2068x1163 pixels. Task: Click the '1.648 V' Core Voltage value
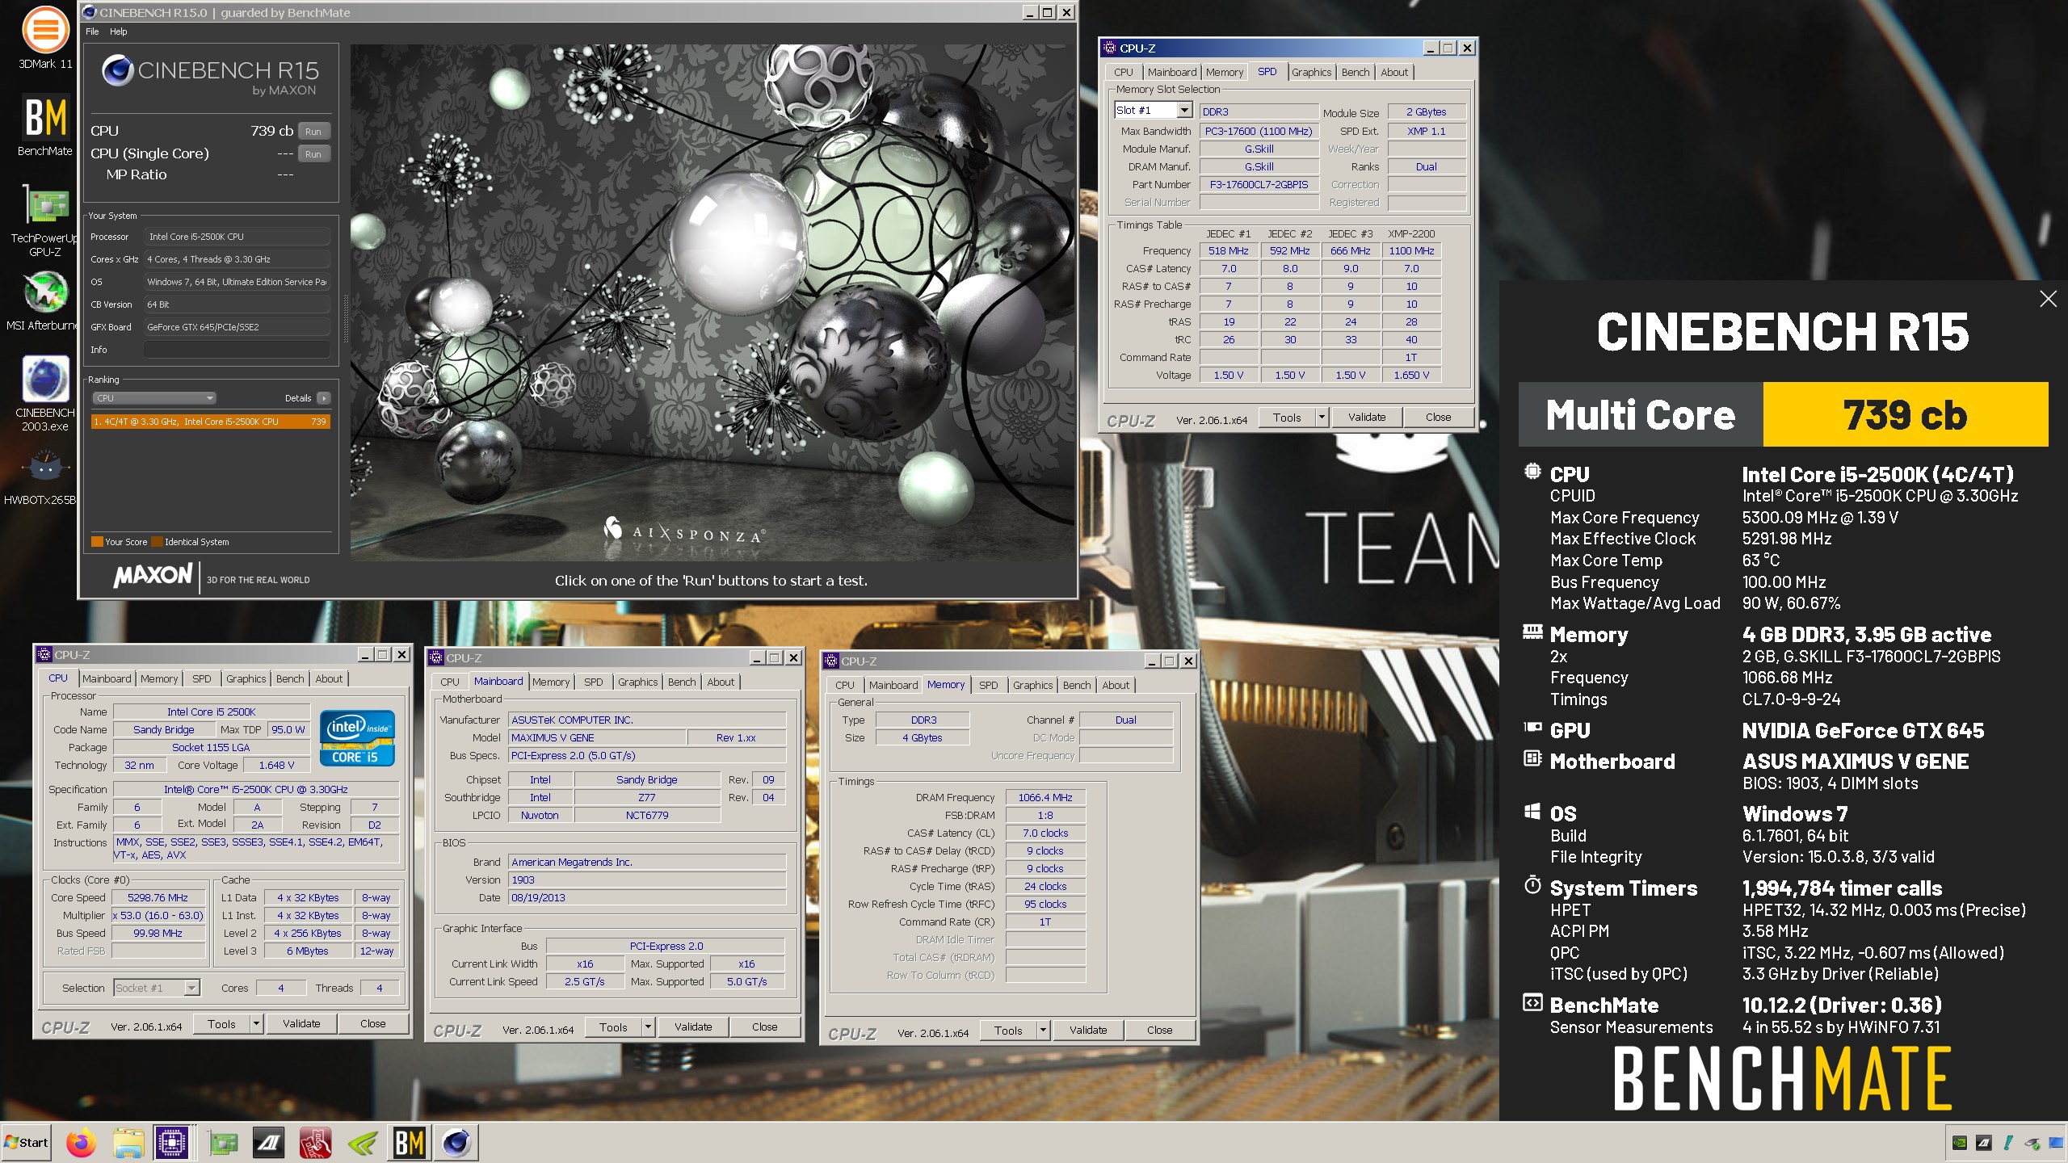tap(276, 766)
